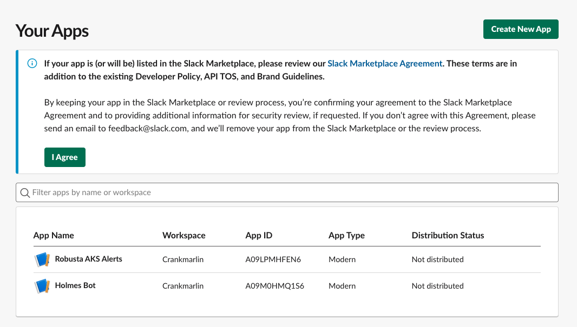Screen dimensions: 577x327
Task: Click the Workspace column header
Action: click(x=184, y=235)
